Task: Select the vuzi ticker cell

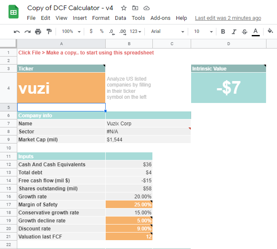Action: click(61, 88)
